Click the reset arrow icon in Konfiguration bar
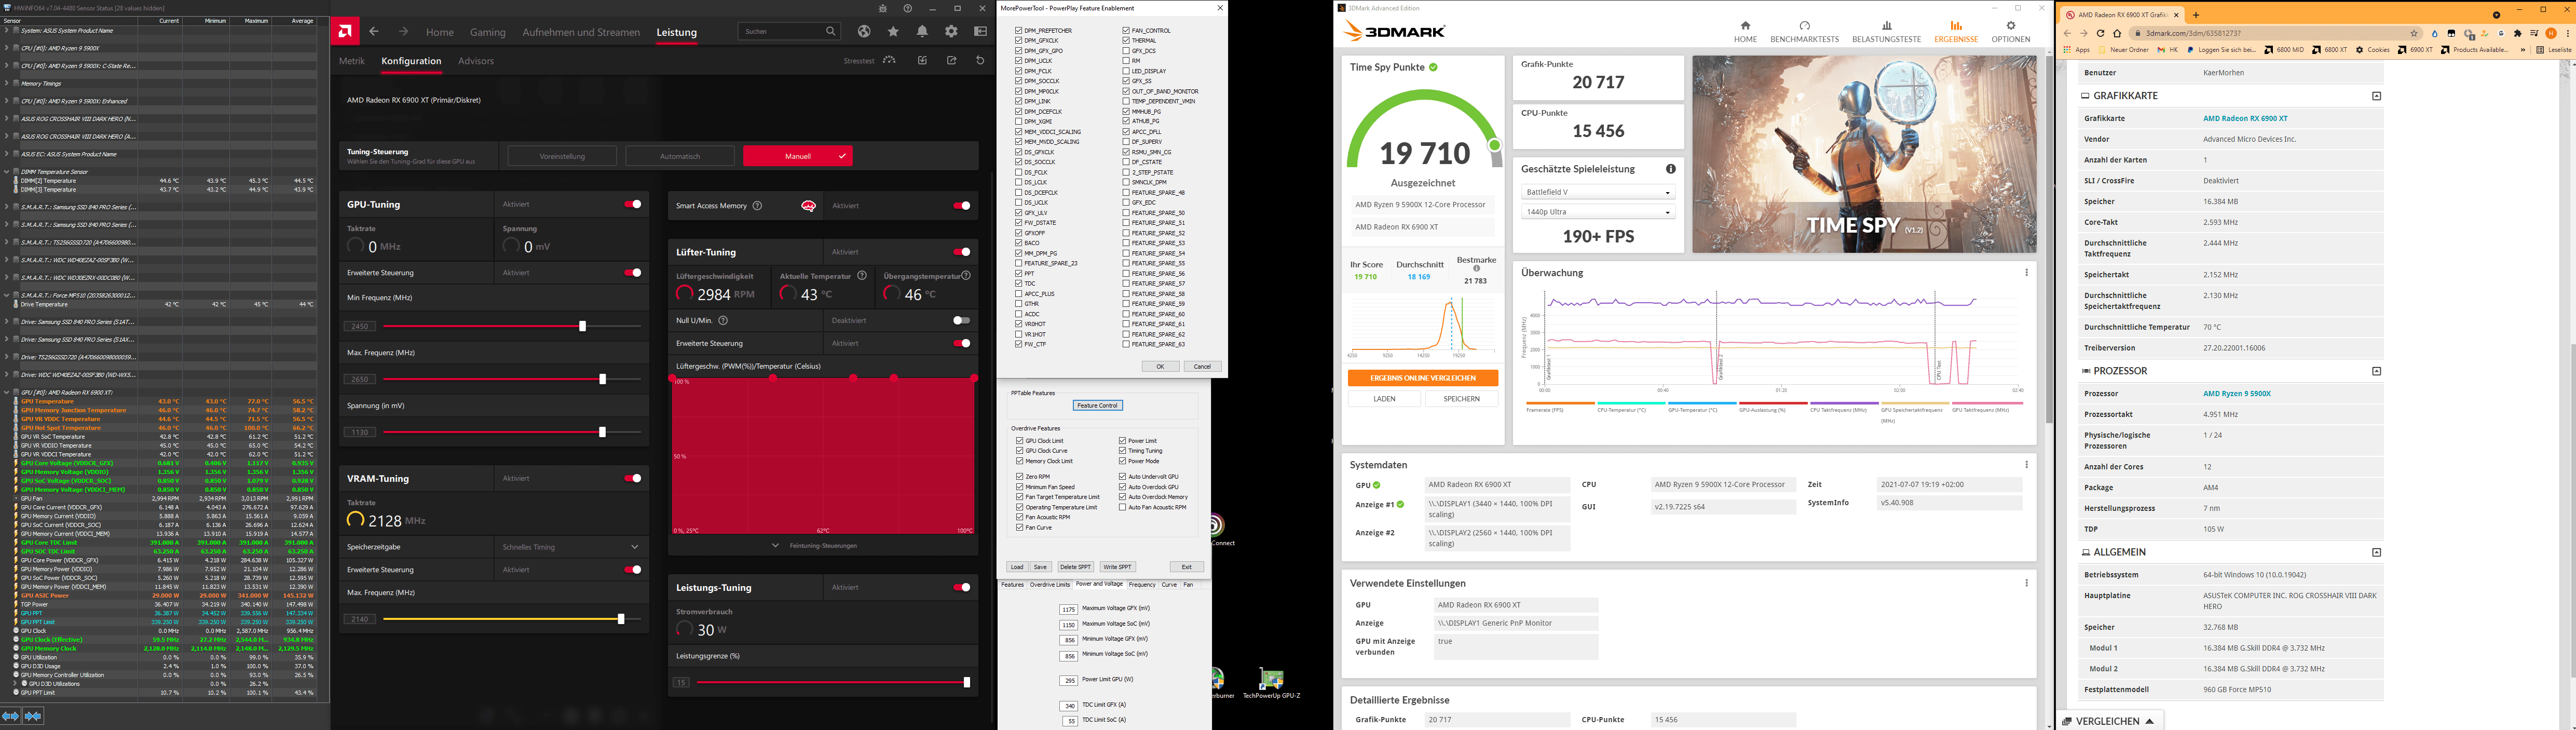2576x730 pixels. point(980,60)
